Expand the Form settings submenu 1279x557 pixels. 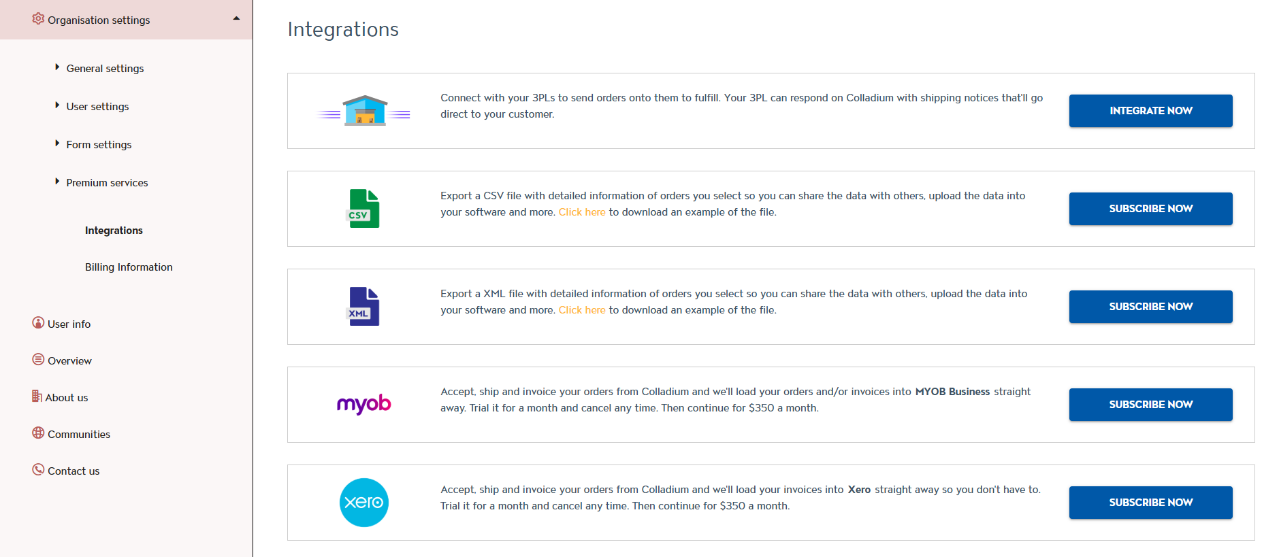[x=57, y=144]
